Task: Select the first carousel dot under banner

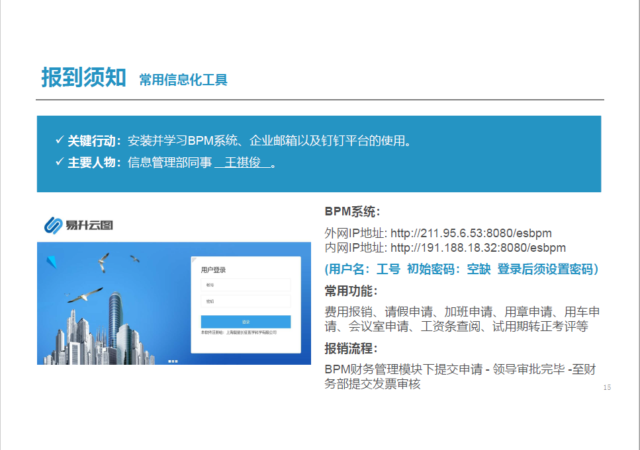Action: [x=169, y=361]
